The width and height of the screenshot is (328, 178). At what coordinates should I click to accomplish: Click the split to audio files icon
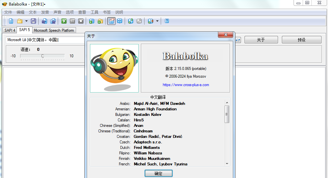[x=53, y=21]
